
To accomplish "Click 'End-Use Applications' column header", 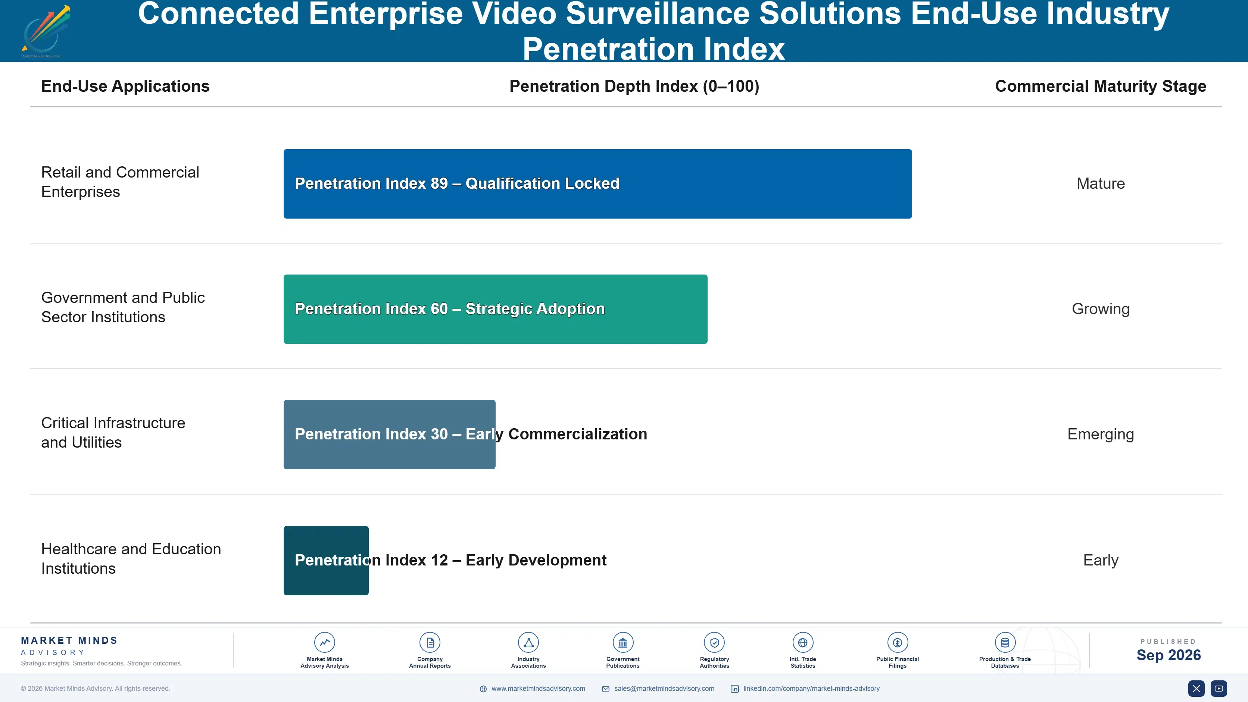I will click(x=125, y=86).
